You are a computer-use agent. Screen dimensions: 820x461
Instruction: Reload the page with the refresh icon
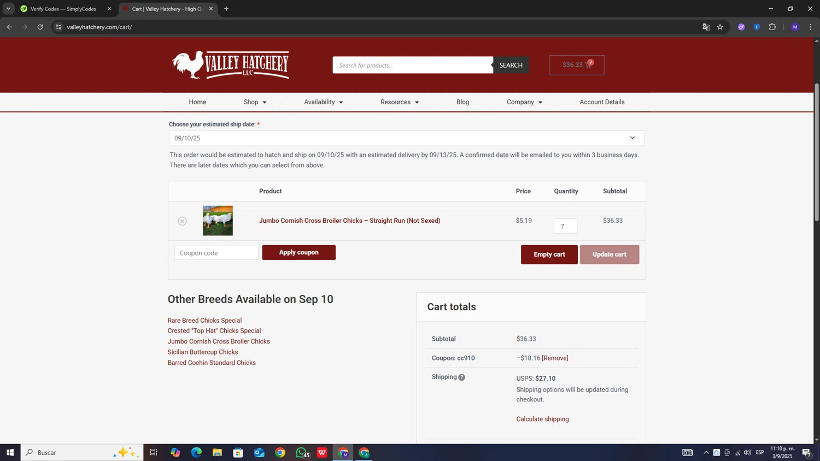pyautogui.click(x=40, y=27)
